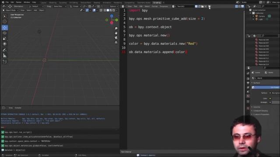This screenshot has width=280, height=157.
Task: Choose the Select Box tool
Action: 5,16
